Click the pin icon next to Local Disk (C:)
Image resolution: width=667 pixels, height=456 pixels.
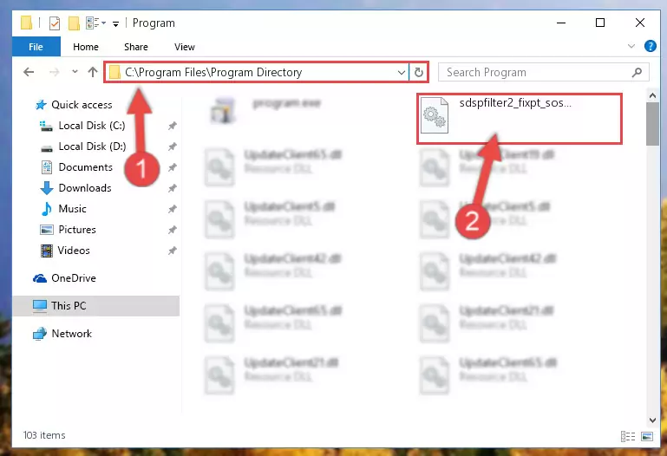pos(173,126)
